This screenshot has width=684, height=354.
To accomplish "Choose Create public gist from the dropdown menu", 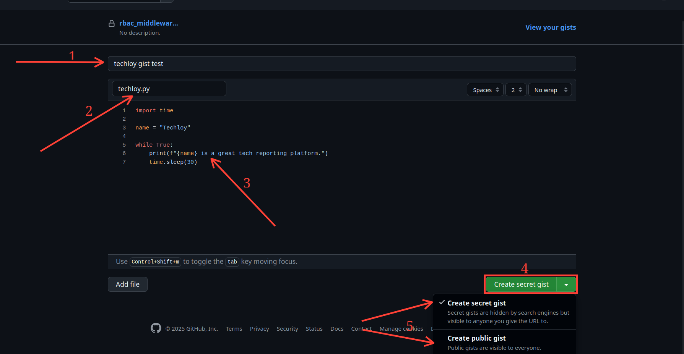I will (x=476, y=338).
